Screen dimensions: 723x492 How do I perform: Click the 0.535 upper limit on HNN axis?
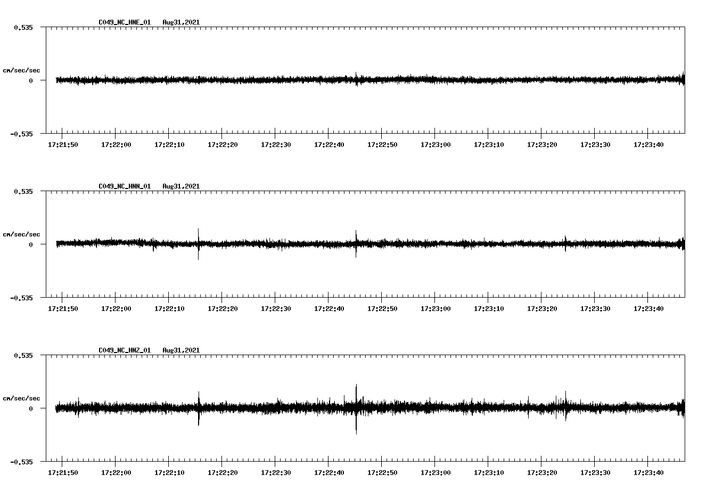tap(23, 191)
